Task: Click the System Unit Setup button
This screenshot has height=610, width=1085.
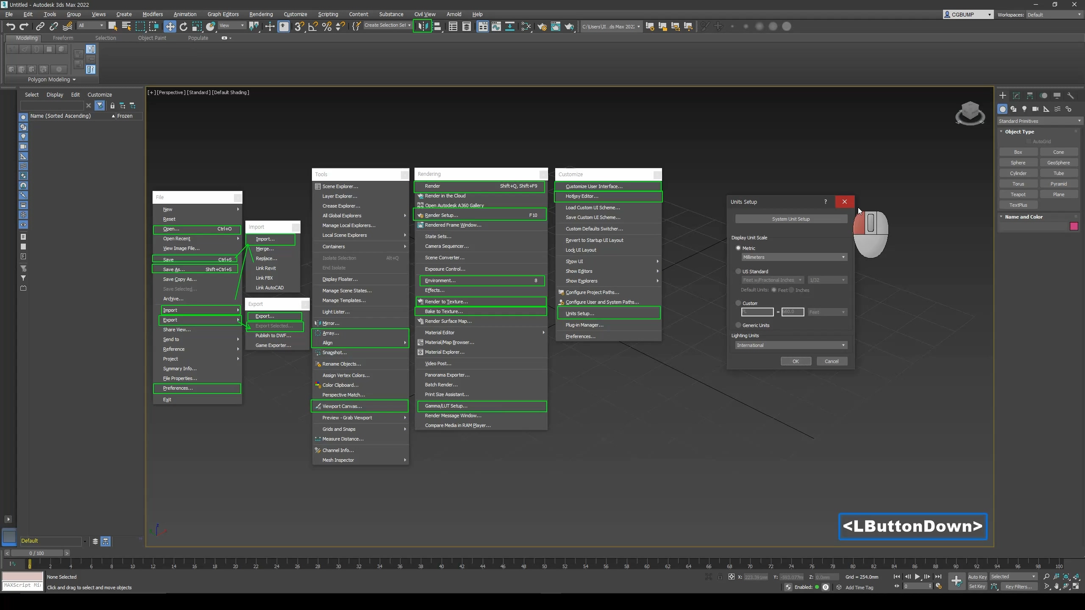Action: click(x=791, y=219)
